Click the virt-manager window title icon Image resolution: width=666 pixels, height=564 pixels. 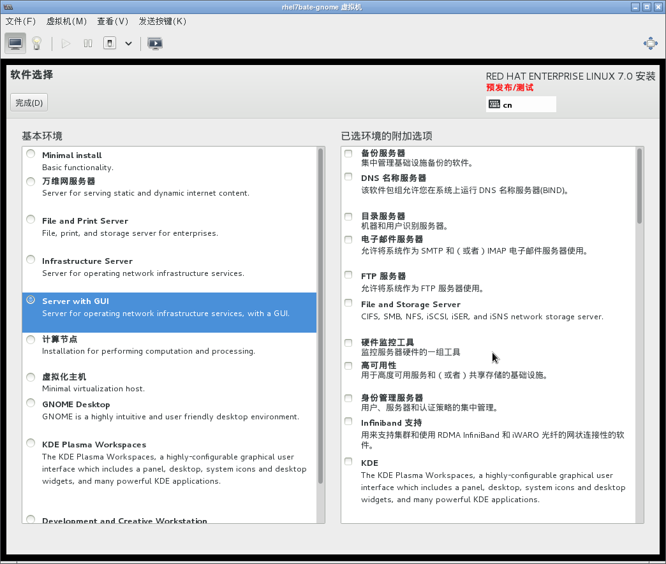(8, 7)
